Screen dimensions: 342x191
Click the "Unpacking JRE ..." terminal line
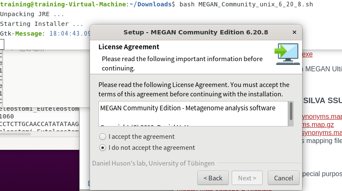(x=32, y=14)
